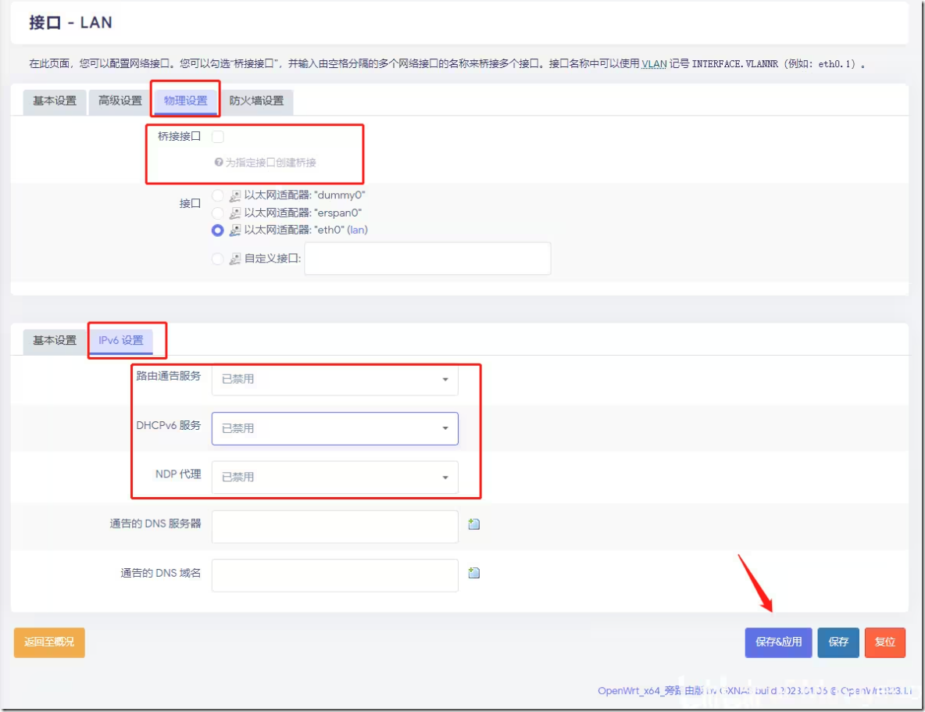Click the red 复位 button
925x712 pixels.
pyautogui.click(x=885, y=642)
